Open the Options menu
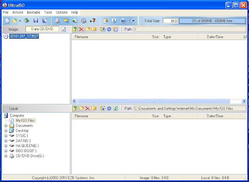This screenshot has width=249, height=182. [61, 12]
